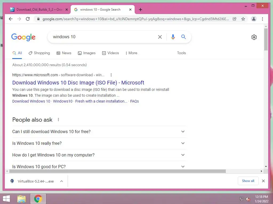Click the Chrome taskbar icon
This screenshot has width=273, height=204.
coord(38,199)
